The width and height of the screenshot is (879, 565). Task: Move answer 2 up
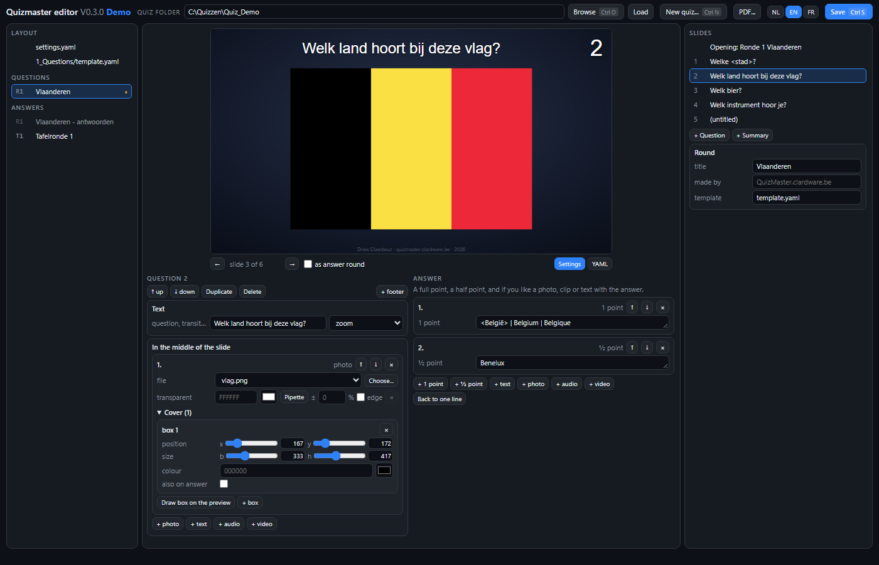coord(633,347)
